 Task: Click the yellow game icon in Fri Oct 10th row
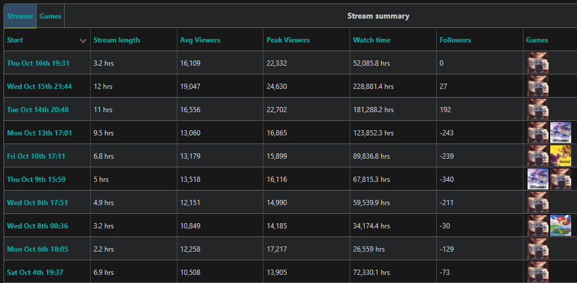560,156
